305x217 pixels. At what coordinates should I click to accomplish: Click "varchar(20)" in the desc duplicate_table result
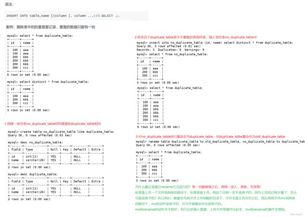35,192
